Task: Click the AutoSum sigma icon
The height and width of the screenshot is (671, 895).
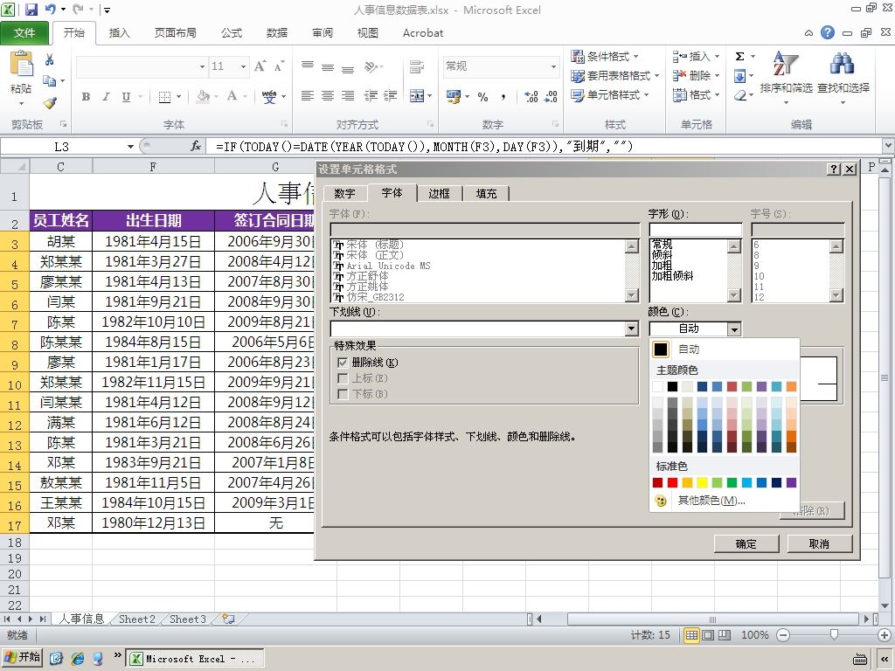Action: point(739,57)
